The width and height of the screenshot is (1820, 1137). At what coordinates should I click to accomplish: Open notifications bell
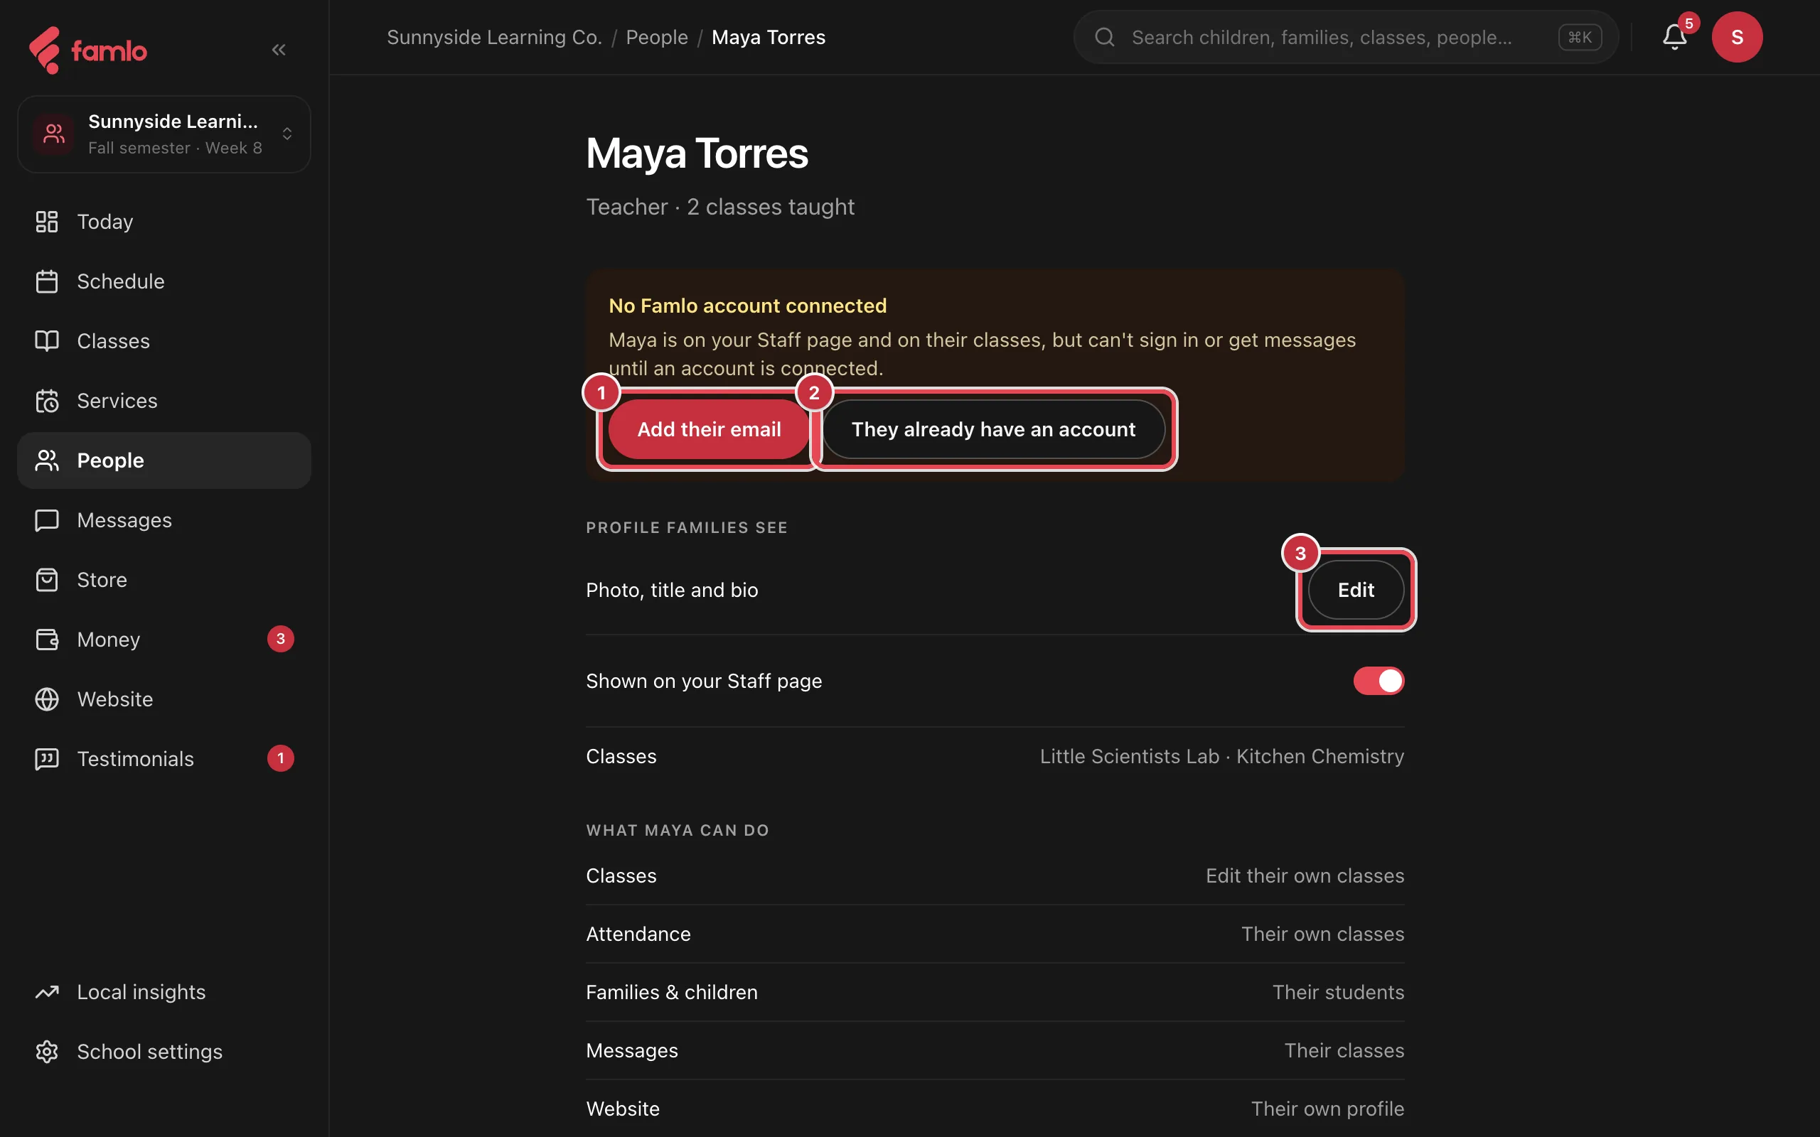(1674, 37)
